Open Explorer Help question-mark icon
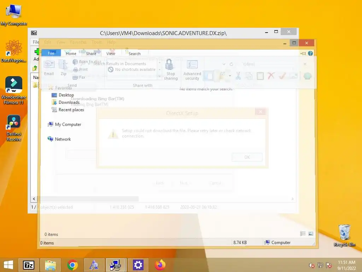The height and width of the screenshot is (272, 362). coord(310,53)
